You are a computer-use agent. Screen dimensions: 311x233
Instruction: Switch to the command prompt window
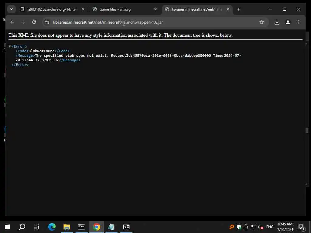click(81, 227)
